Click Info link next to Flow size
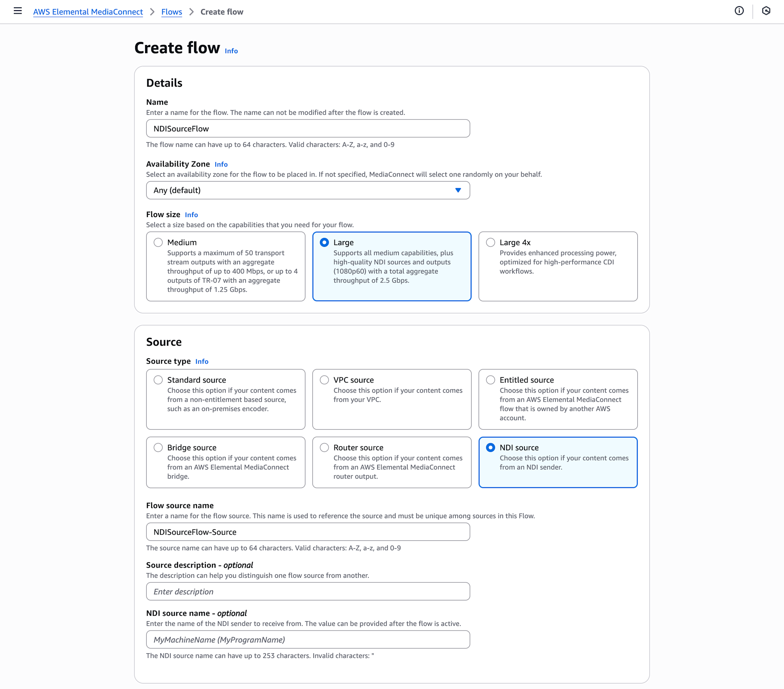Screen dimensions: 784x689 coord(191,215)
